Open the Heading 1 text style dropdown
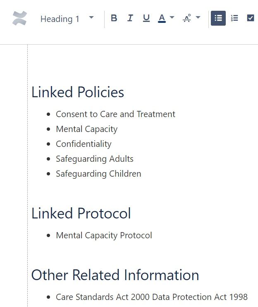 (x=67, y=19)
